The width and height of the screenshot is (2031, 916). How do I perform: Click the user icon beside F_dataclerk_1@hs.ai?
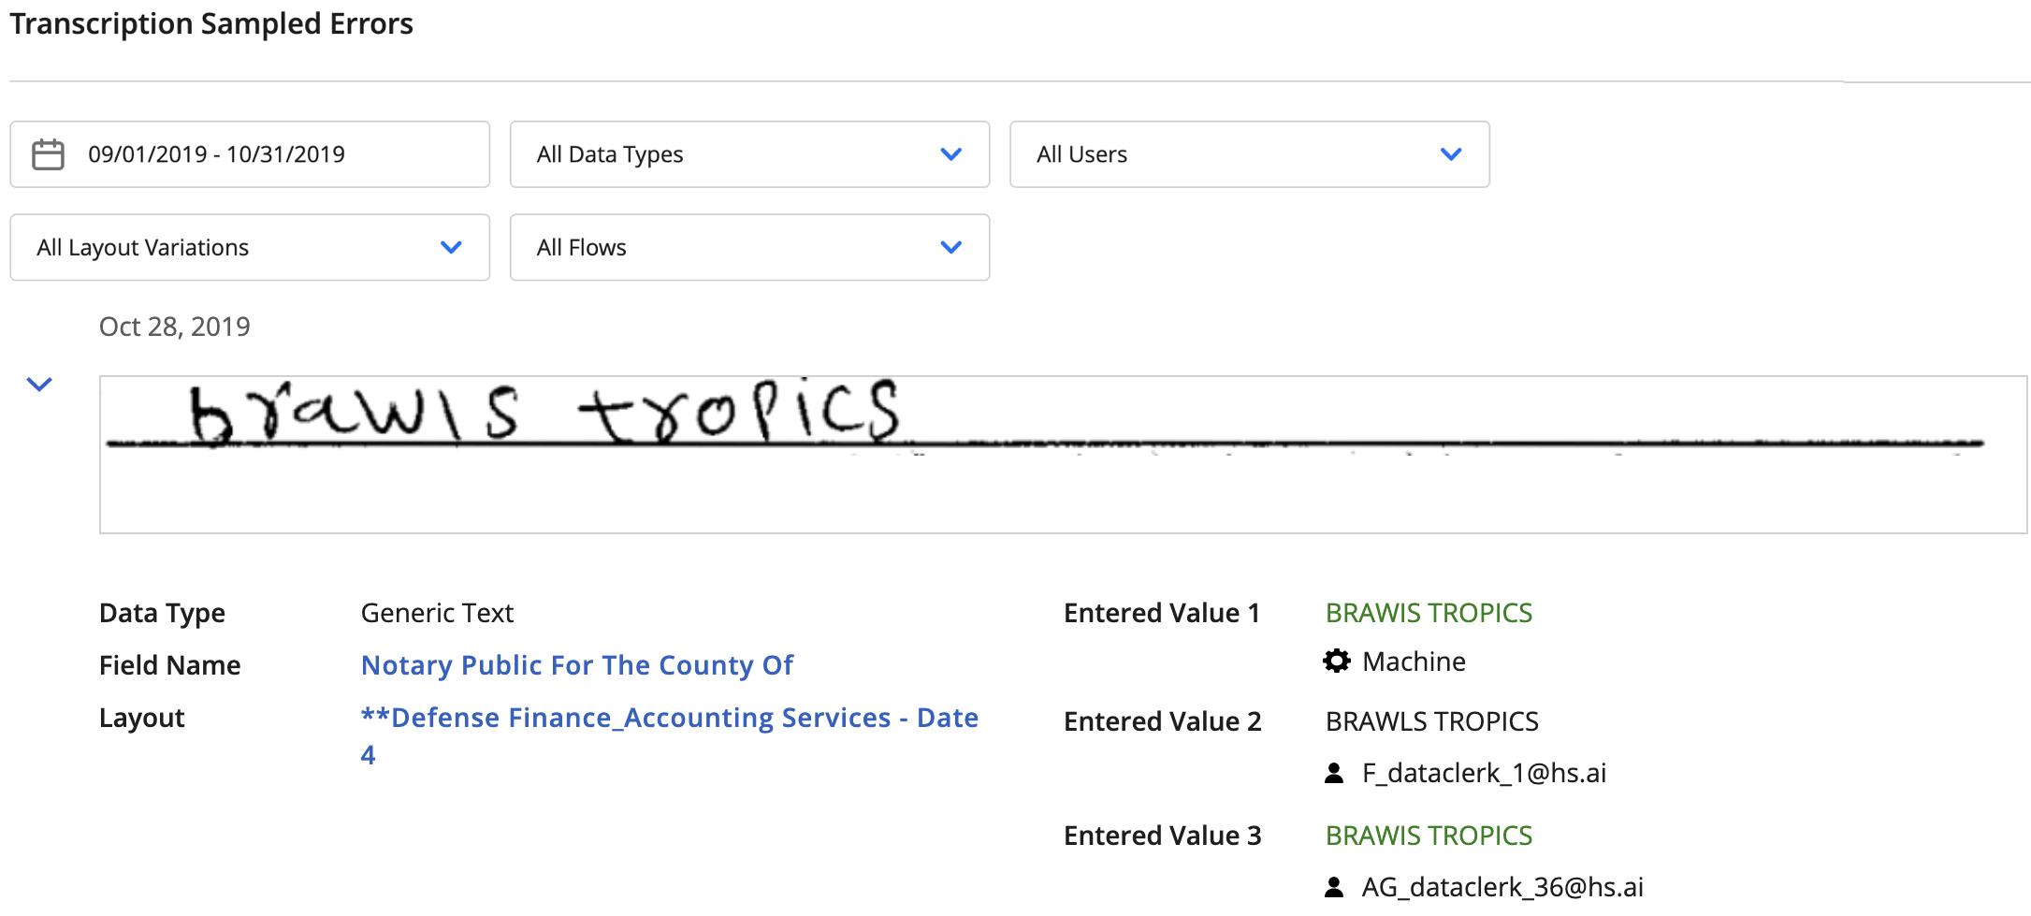coord(1334,773)
